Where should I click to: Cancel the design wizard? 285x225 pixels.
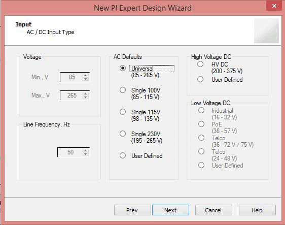pyautogui.click(x=213, y=210)
